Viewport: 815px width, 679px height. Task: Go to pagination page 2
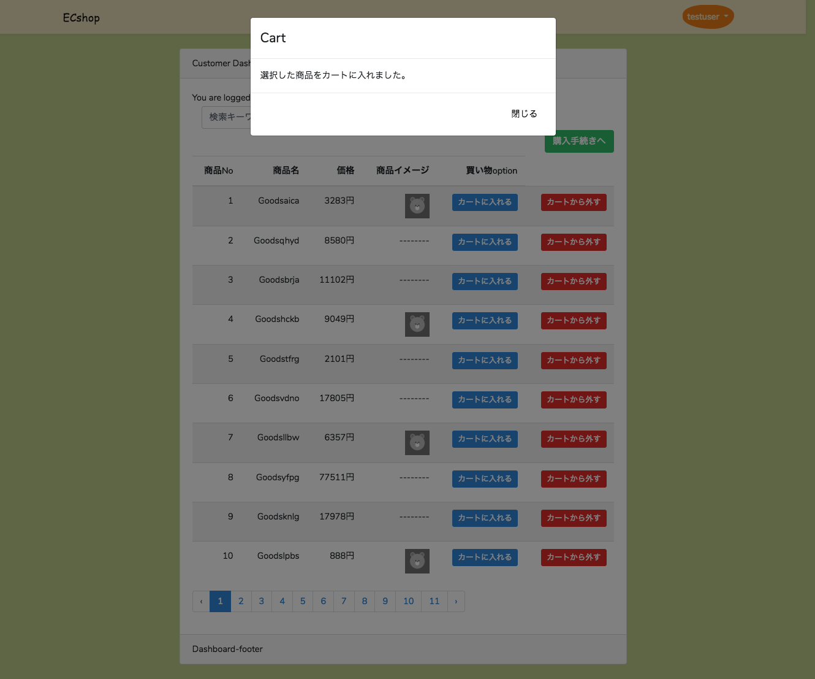tap(241, 601)
